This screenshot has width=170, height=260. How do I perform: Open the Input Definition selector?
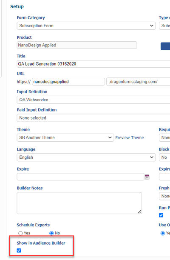tap(93, 100)
